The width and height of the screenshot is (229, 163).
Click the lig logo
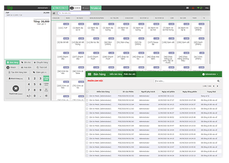coord(10,8)
